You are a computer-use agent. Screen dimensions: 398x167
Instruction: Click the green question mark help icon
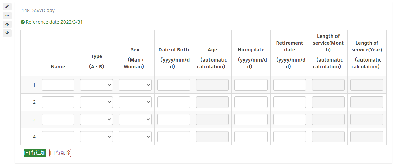pos(23,22)
